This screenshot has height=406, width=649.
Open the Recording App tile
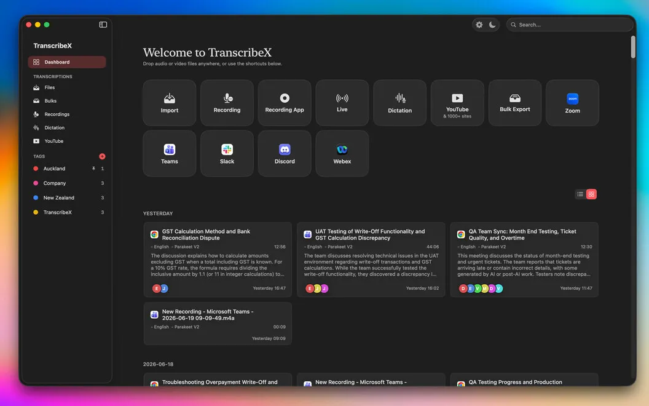tap(285, 103)
